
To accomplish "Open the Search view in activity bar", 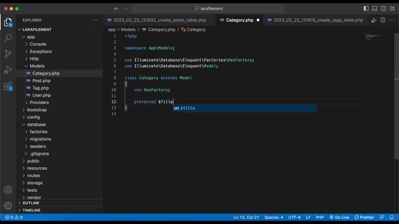I will (x=8, y=38).
